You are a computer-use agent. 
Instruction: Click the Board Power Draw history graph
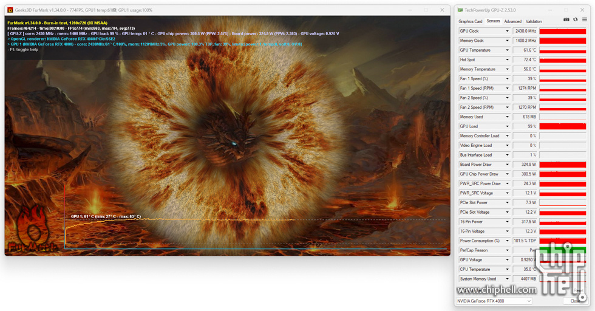tap(563, 165)
